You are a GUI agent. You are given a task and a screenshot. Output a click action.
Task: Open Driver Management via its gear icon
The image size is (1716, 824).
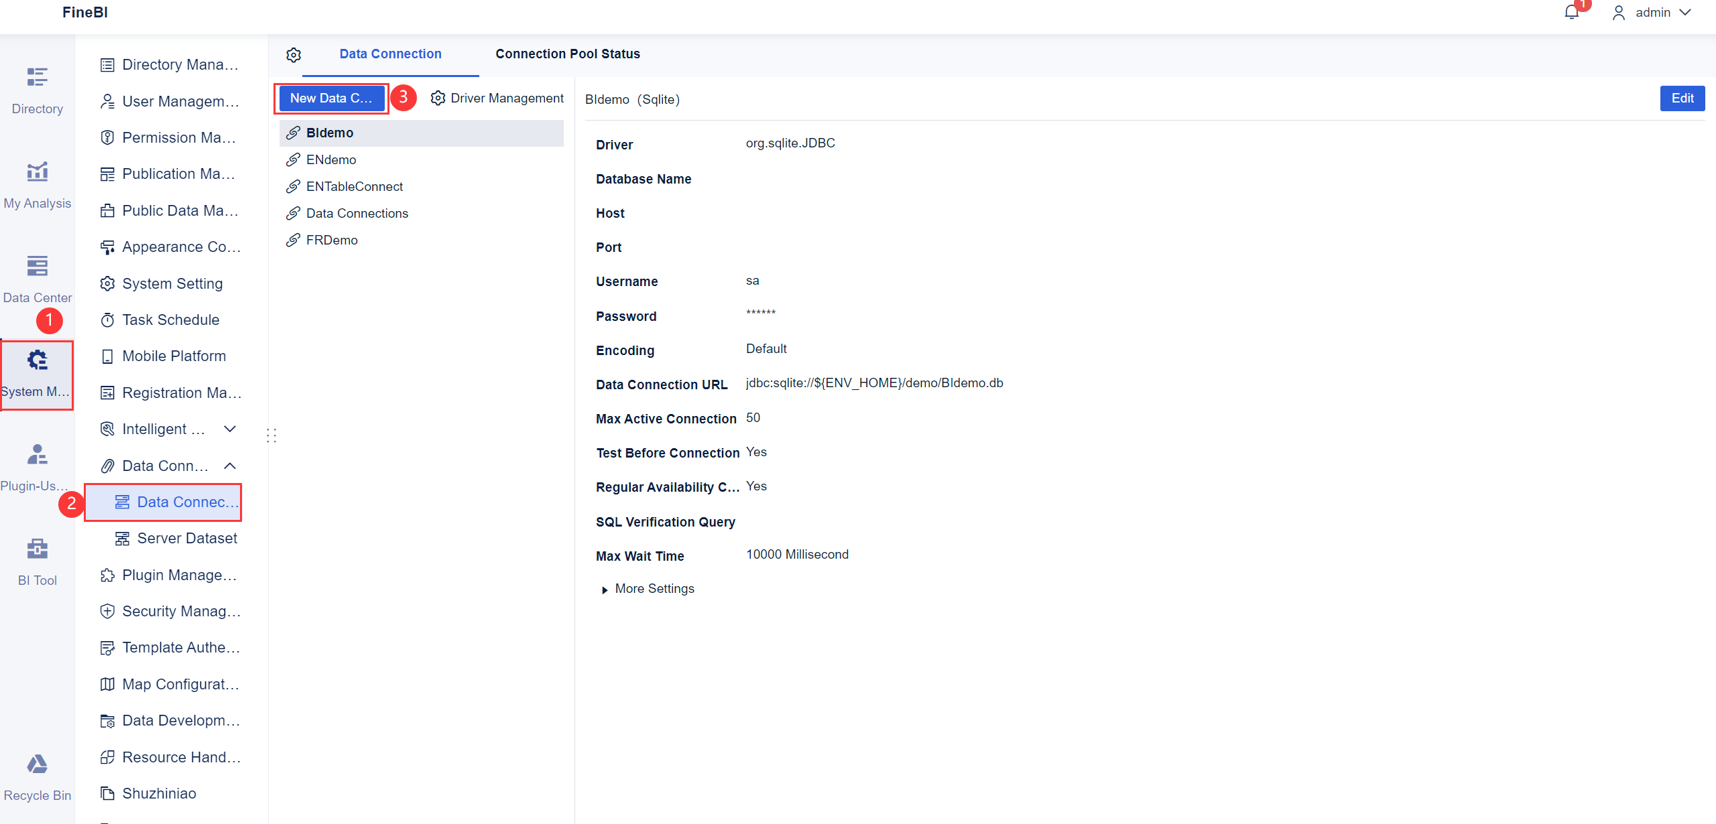click(x=438, y=98)
